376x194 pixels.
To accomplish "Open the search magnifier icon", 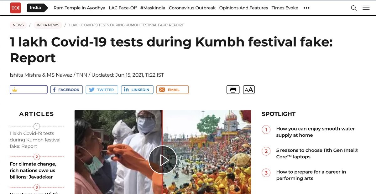I will pos(354,8).
